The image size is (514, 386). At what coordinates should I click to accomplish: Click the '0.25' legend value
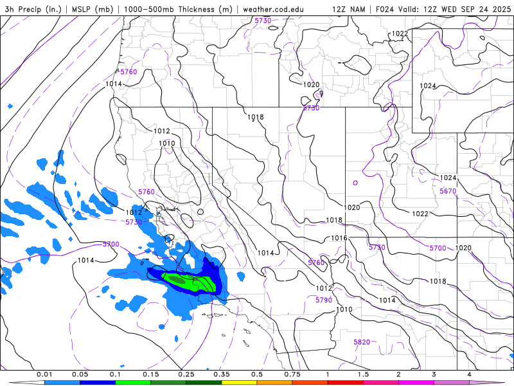(x=186, y=374)
